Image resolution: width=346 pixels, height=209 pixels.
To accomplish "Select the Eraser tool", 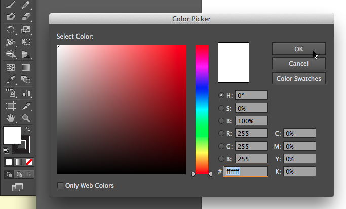I will [26, 16].
